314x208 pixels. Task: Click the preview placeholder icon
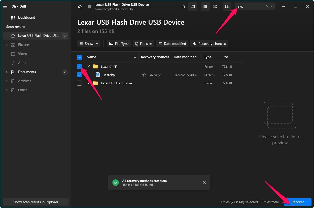[x=280, y=115]
